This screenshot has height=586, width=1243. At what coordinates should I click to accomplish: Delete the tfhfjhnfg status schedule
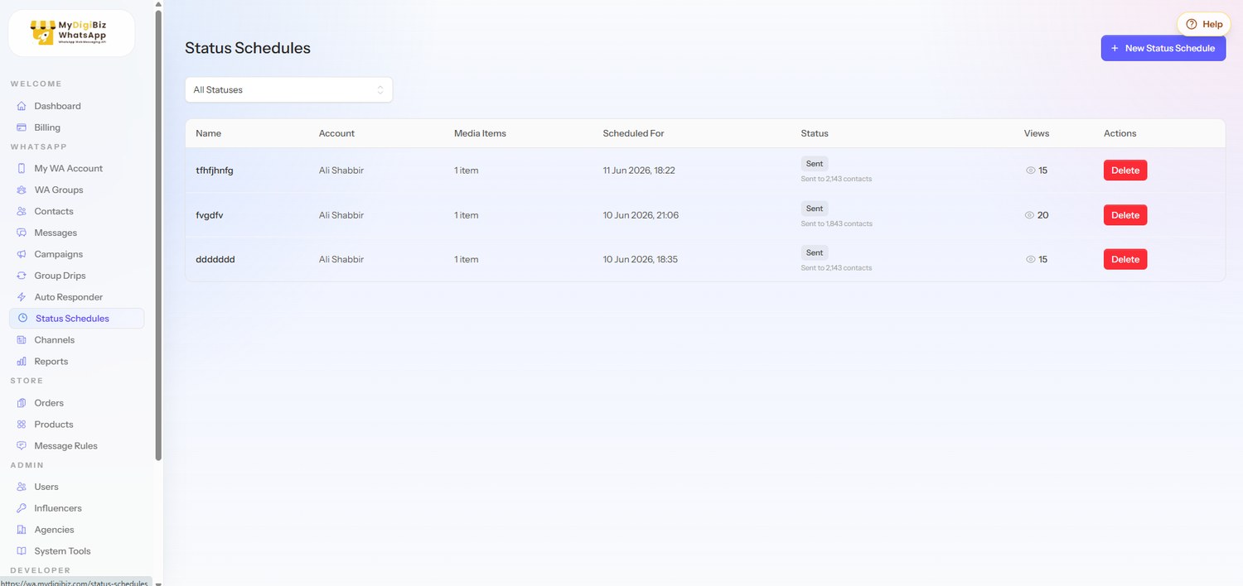[1125, 171]
